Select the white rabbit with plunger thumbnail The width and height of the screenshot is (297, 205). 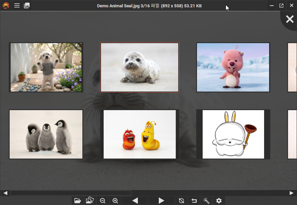pos(233,134)
